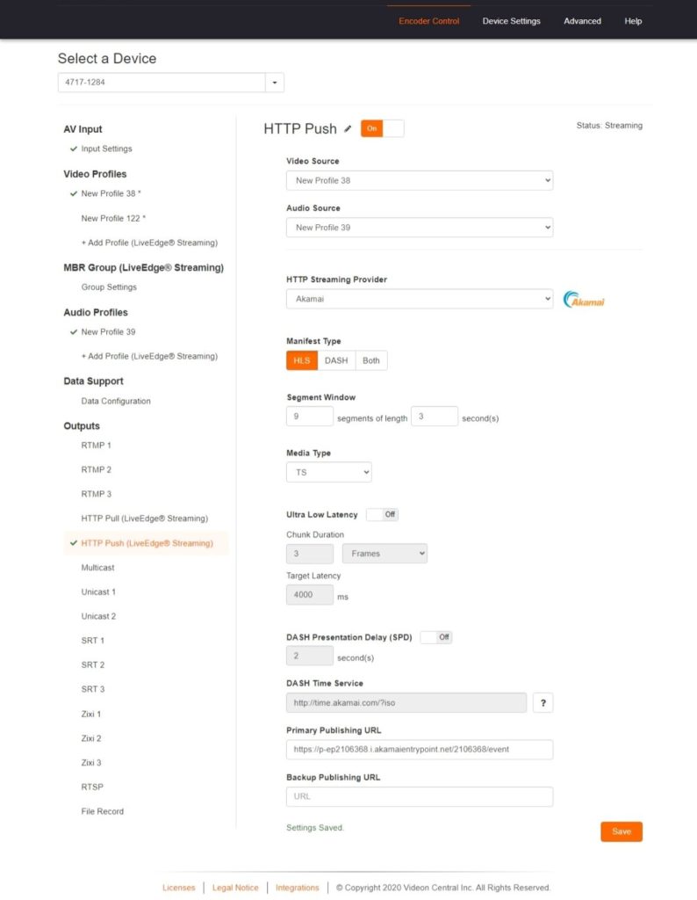Viewport: 697px width, 900px height.
Task: Open the Advanced menu
Action: [582, 20]
